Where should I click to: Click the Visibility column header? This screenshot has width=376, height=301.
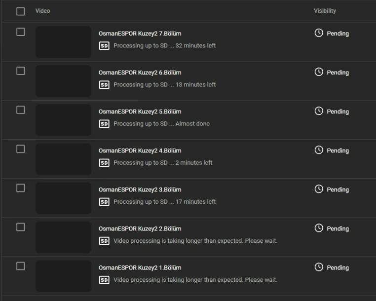[x=325, y=11]
